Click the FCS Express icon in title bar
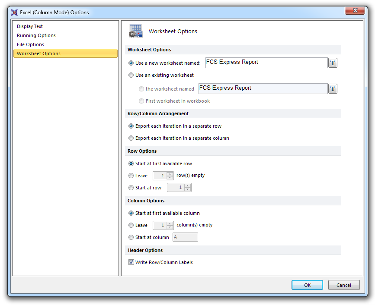Image resolution: width=375 pixels, height=305 pixels. click(14, 13)
